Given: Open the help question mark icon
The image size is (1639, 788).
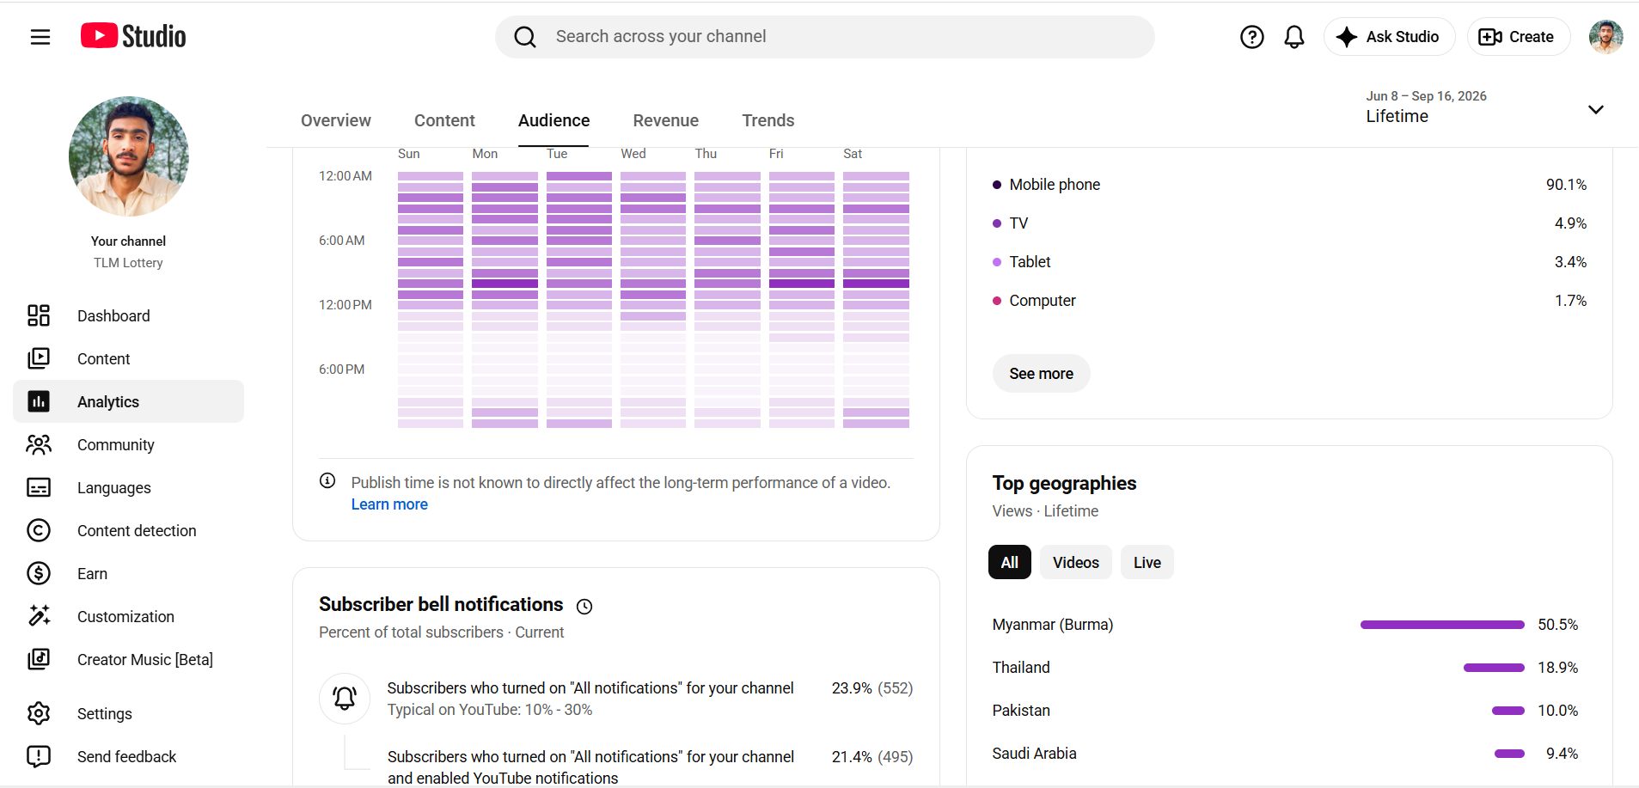Looking at the screenshot, I should (1252, 37).
